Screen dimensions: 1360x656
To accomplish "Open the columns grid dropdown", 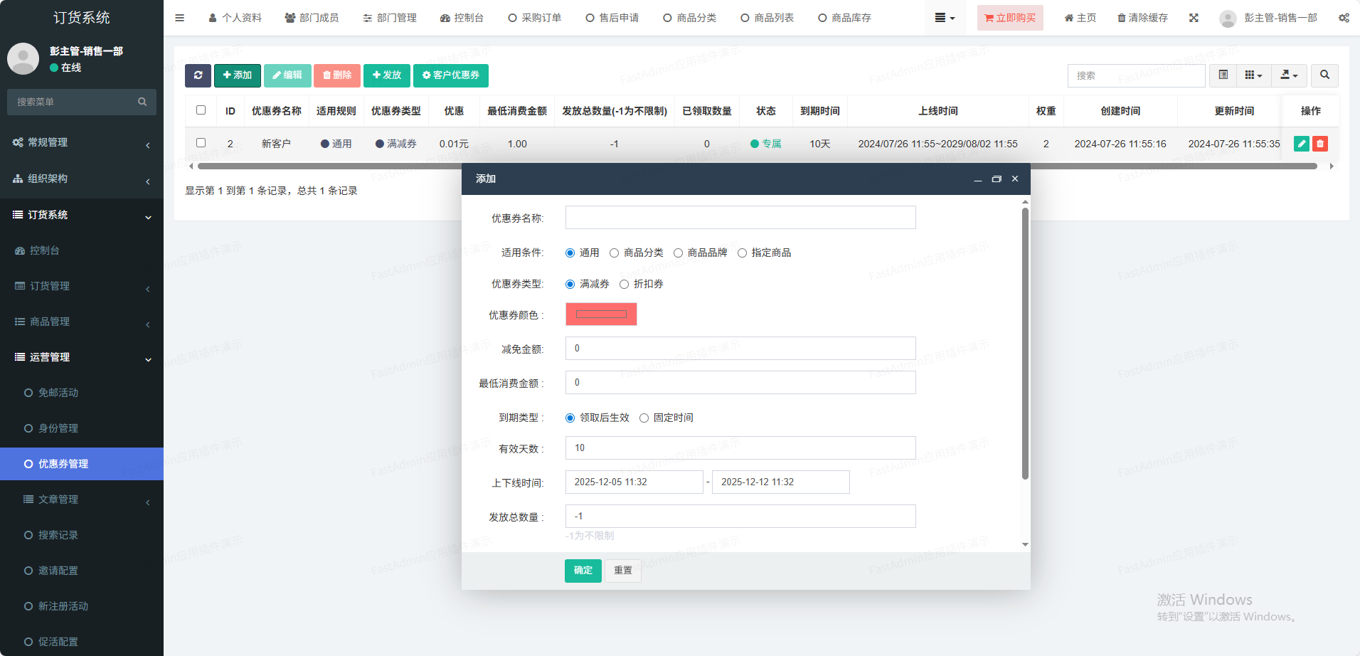I will click(1253, 75).
